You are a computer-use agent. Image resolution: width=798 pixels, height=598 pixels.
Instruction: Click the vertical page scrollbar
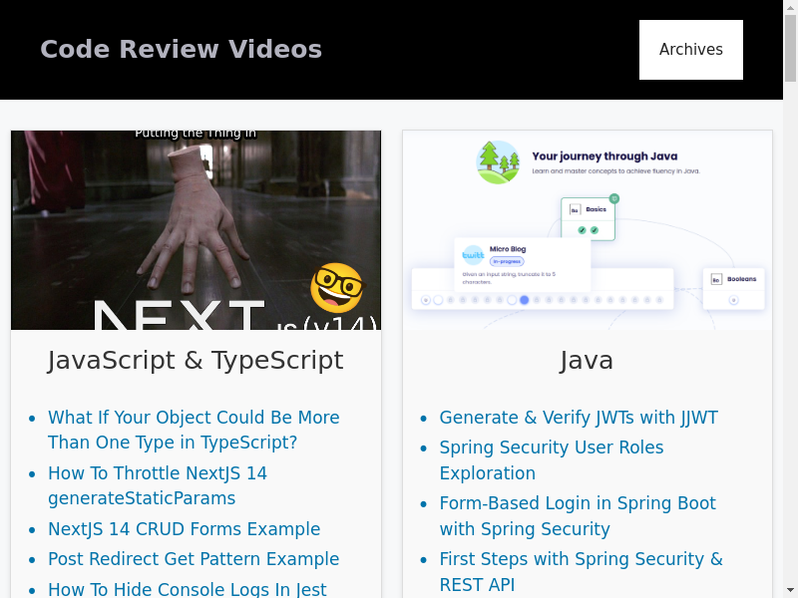[790, 299]
